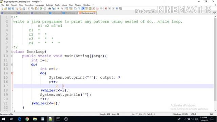Open the Language menu

point(40,5)
